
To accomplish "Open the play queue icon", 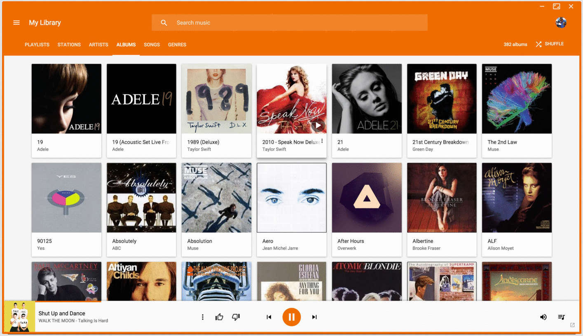I will click(561, 317).
